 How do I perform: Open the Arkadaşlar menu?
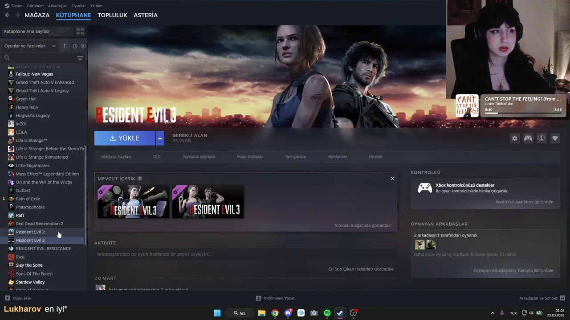point(57,6)
